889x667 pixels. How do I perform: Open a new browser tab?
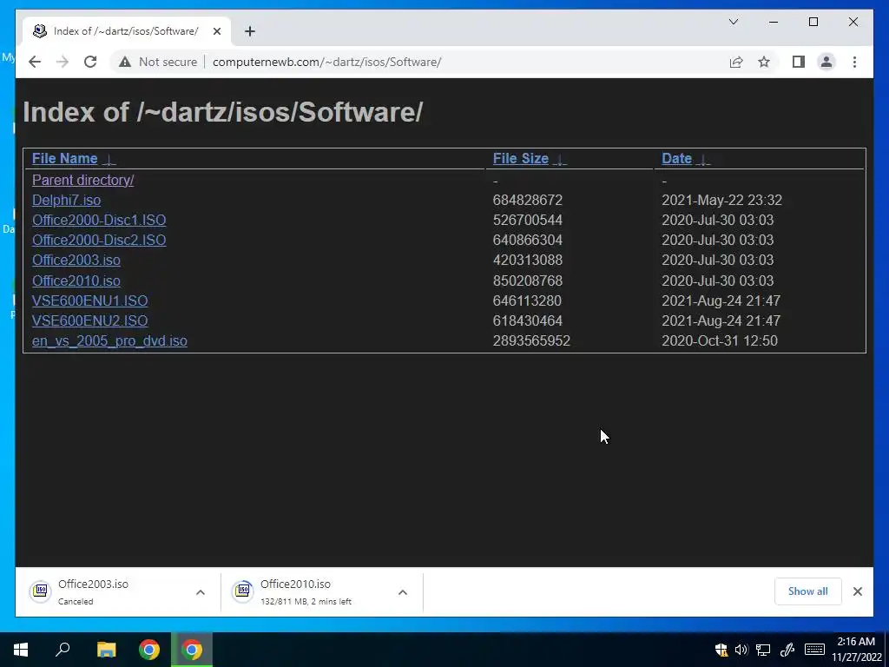click(x=249, y=31)
